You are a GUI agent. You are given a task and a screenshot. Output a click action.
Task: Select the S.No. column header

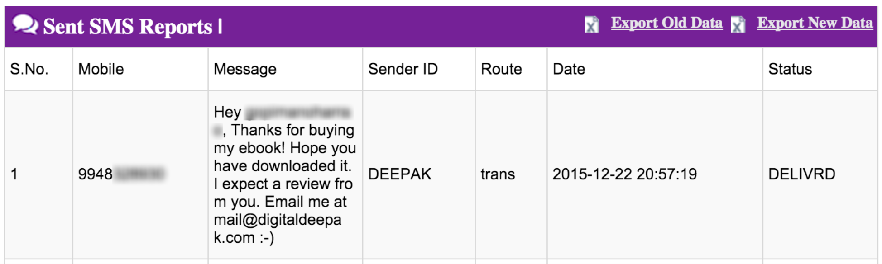pos(29,69)
